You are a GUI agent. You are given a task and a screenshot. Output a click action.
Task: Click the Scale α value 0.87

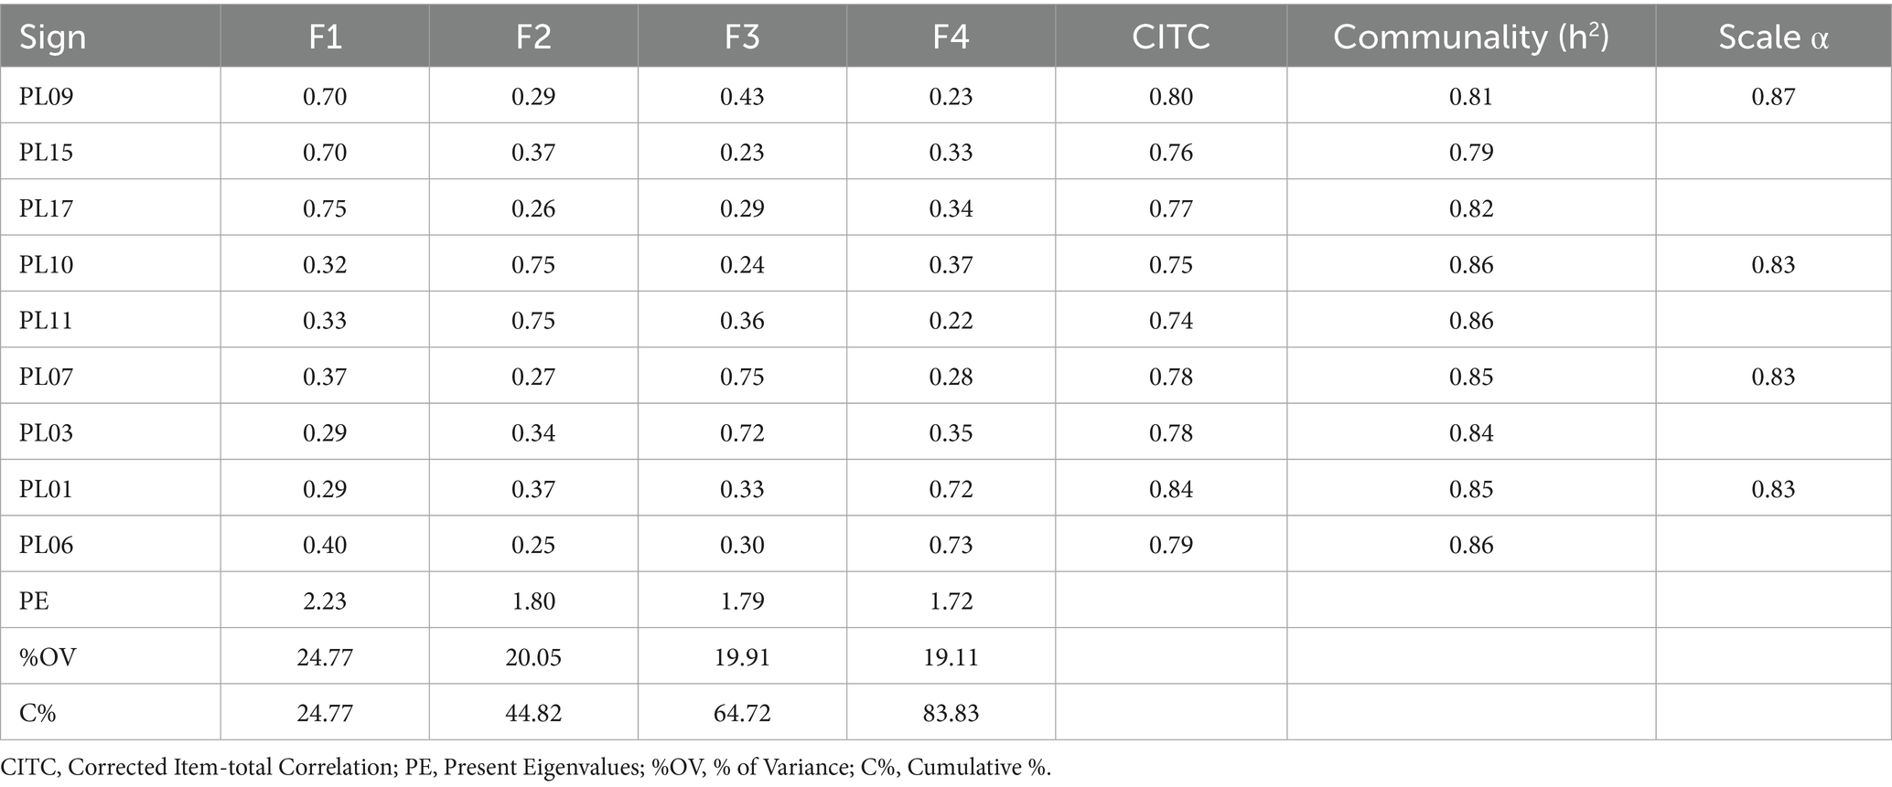point(1773,96)
